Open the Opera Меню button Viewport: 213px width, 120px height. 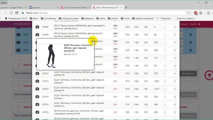coord(4,3)
